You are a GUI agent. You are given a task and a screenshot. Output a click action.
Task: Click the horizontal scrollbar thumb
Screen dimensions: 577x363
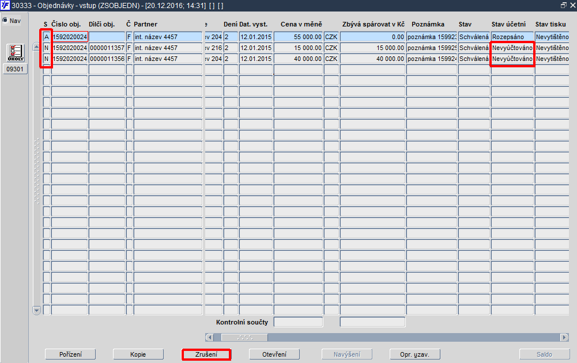pyautogui.click(x=244, y=337)
